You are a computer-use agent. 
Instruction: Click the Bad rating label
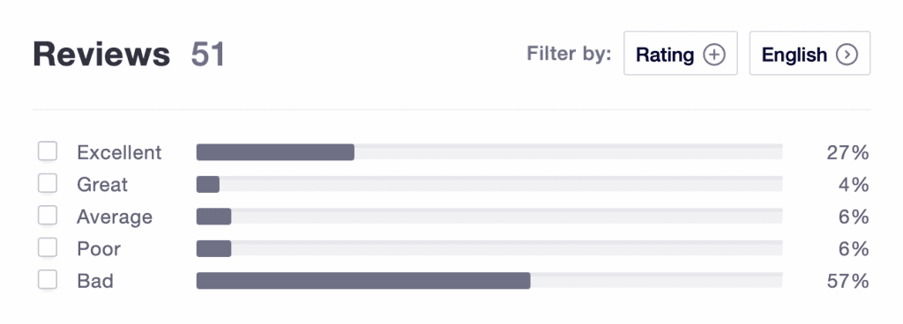coord(95,281)
